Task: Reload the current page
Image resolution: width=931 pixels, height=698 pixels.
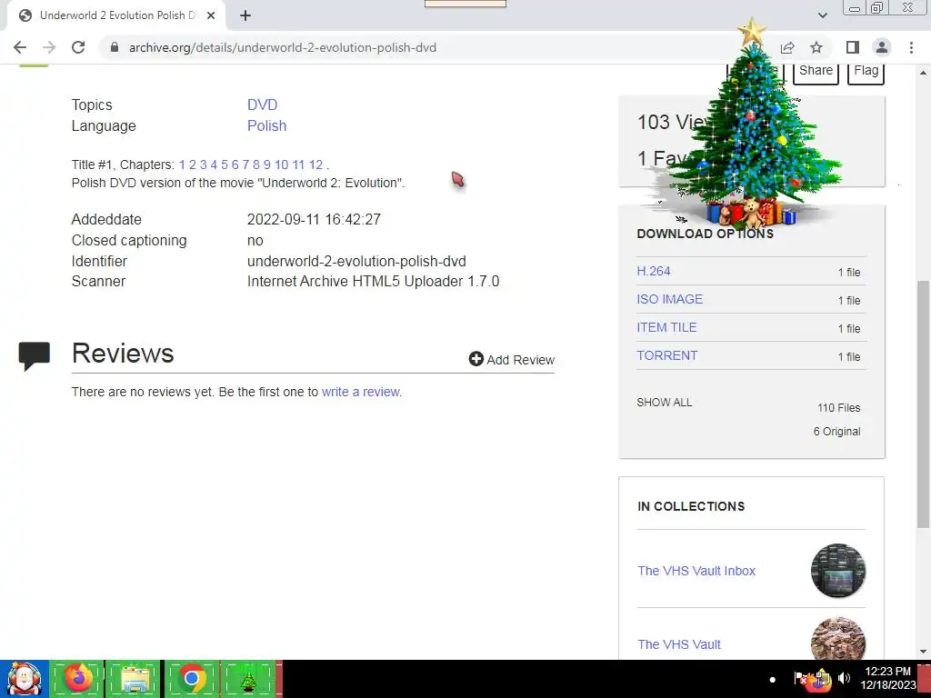Action: click(x=78, y=47)
